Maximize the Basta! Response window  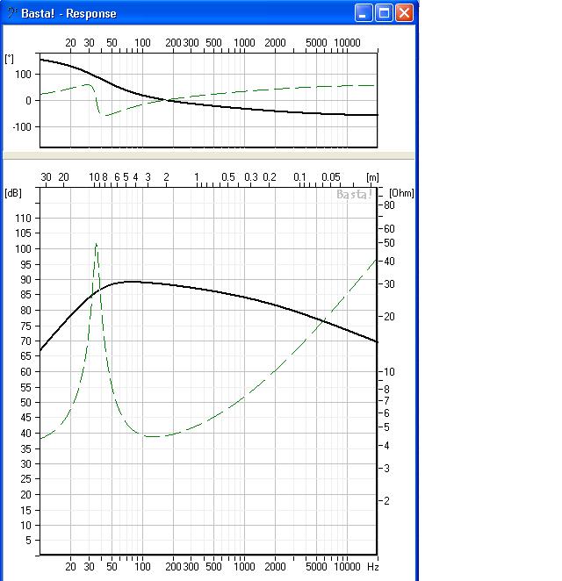tap(384, 13)
